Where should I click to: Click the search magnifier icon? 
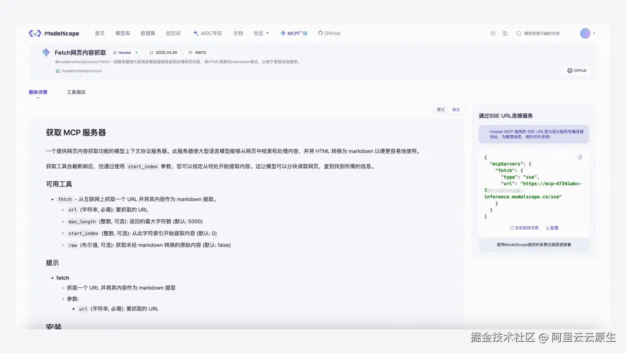point(519,33)
